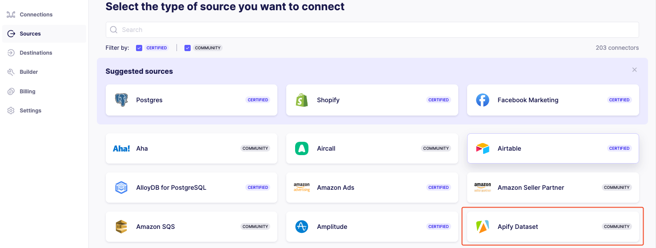Pick the Amplitude logo icon
The height and width of the screenshot is (248, 656).
pos(302,227)
